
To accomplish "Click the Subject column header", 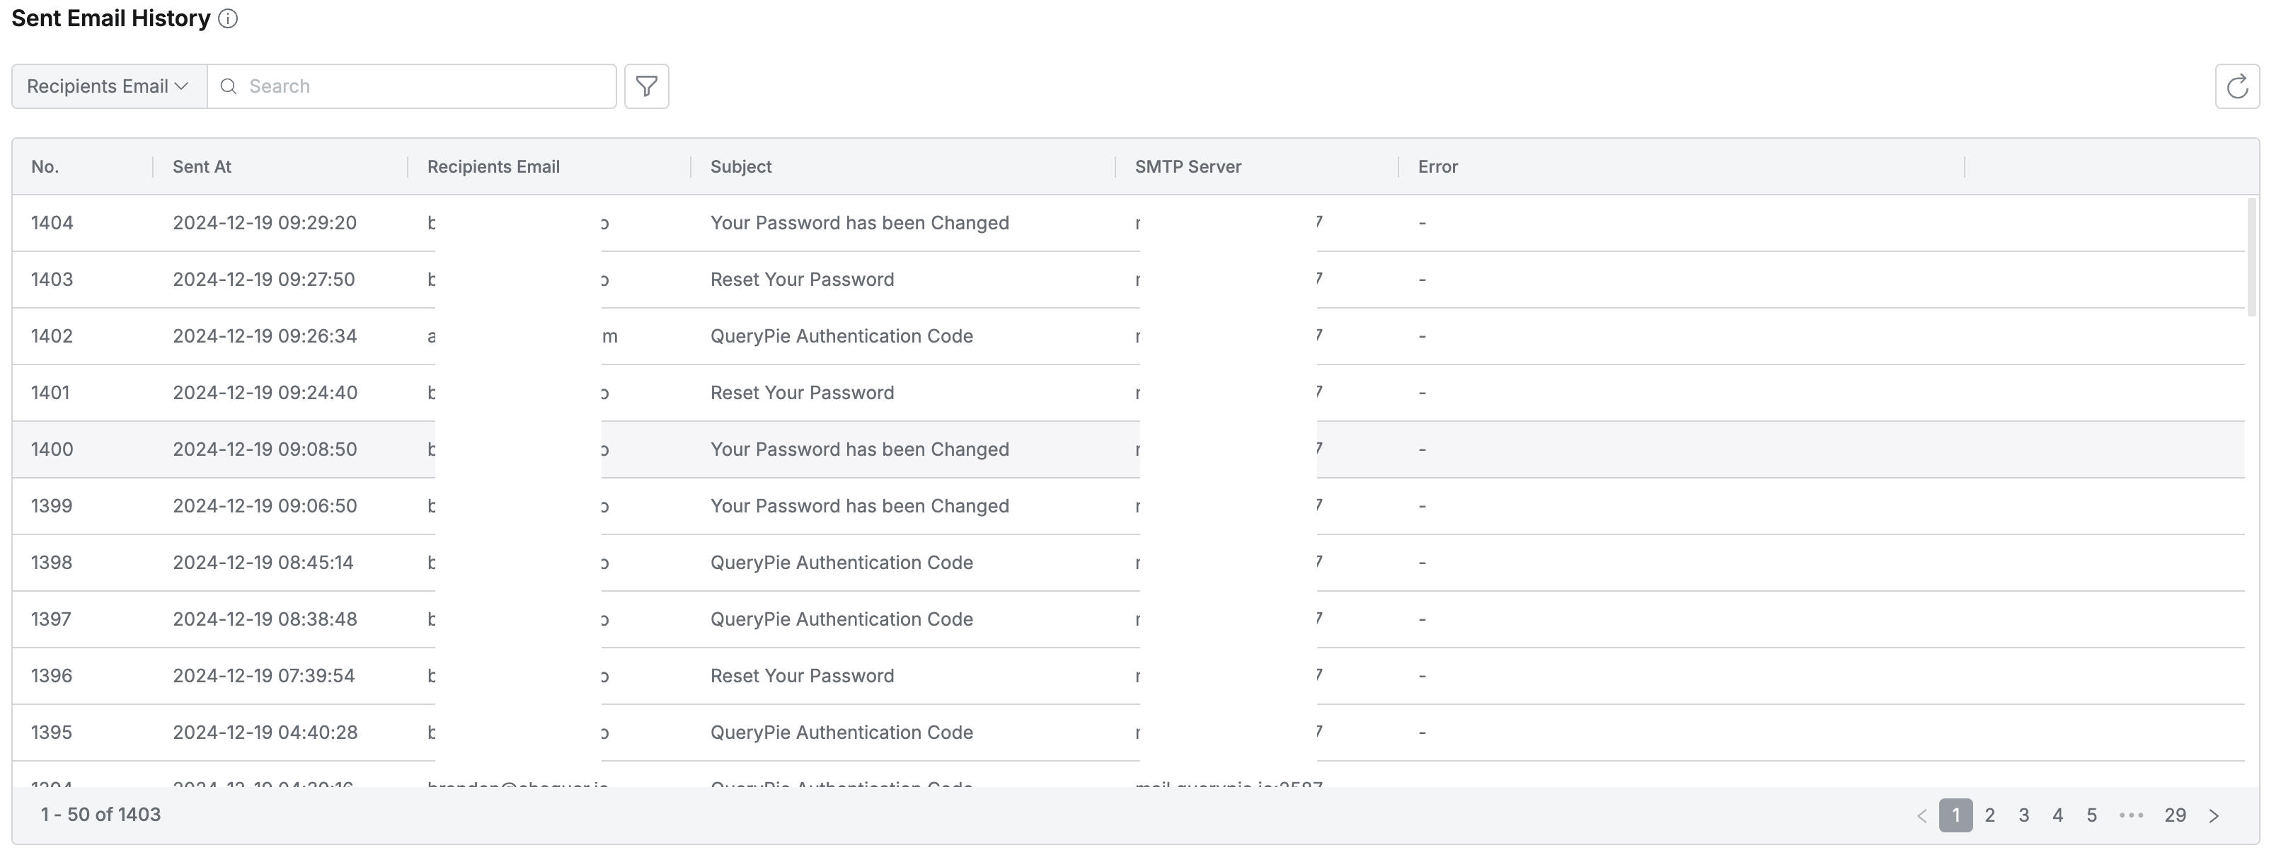I will (741, 166).
